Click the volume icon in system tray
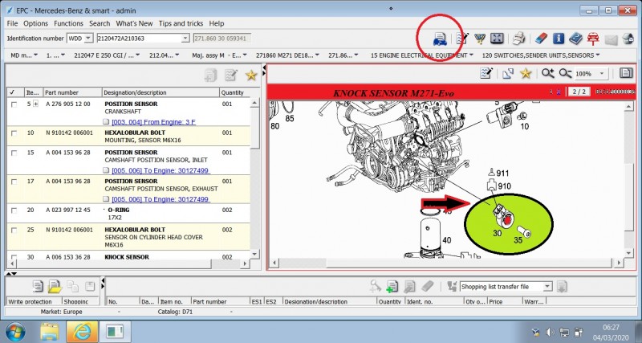Viewport: 642px width, 343px height. pos(551,332)
